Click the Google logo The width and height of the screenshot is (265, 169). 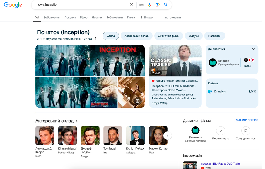(13, 5)
